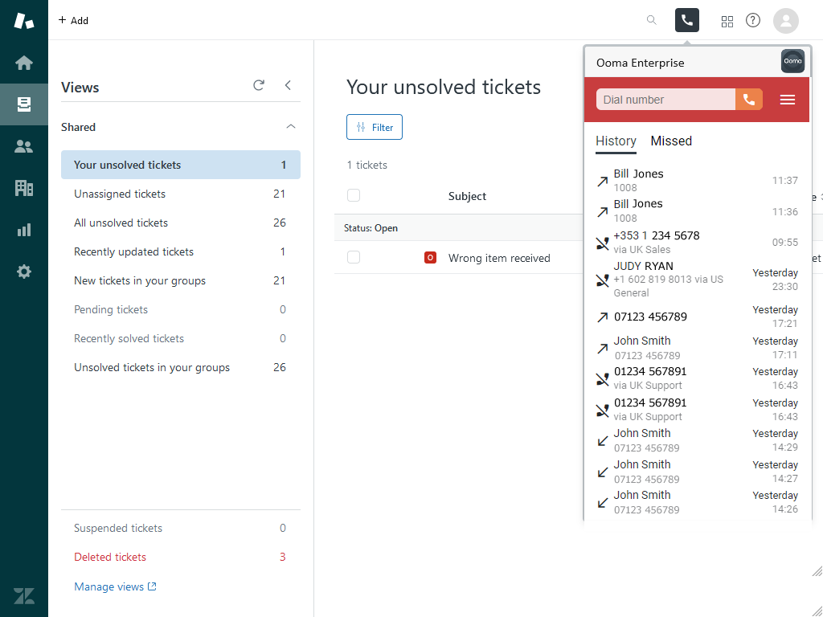The width and height of the screenshot is (823, 617).
Task: Collapse the Shared views section
Action: tap(289, 127)
